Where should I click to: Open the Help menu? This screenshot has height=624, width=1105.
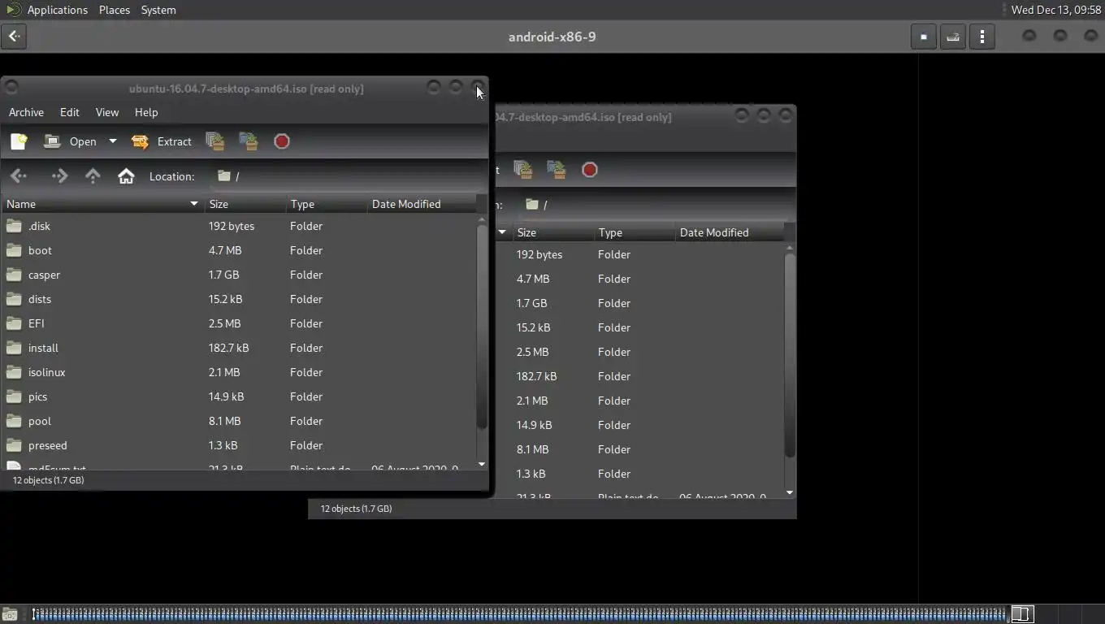point(146,112)
